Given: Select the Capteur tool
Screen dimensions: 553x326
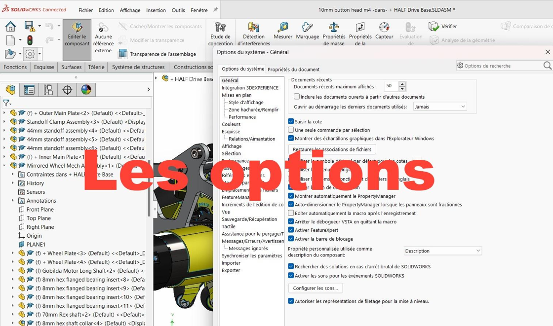Looking at the screenshot, I should (384, 31).
